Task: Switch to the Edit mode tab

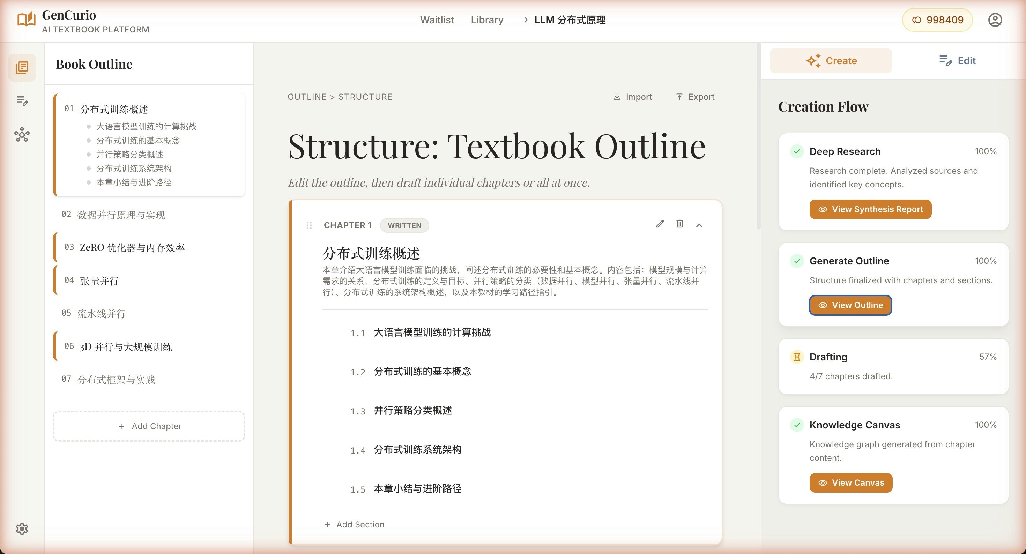Action: tap(958, 61)
